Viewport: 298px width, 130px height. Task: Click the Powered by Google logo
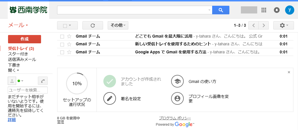coord(175,125)
